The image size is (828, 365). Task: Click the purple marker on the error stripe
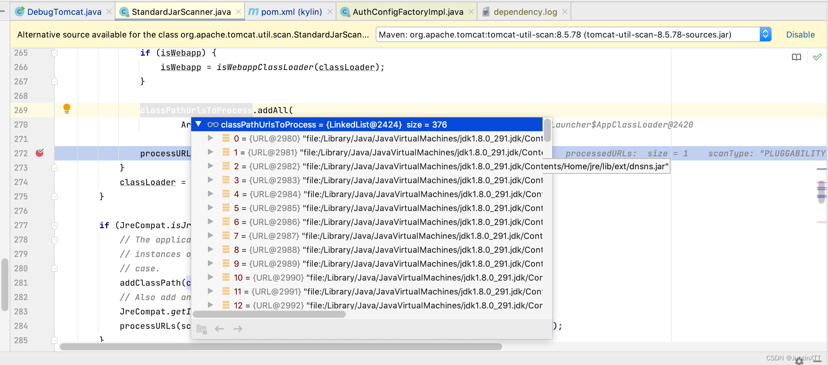(x=822, y=196)
